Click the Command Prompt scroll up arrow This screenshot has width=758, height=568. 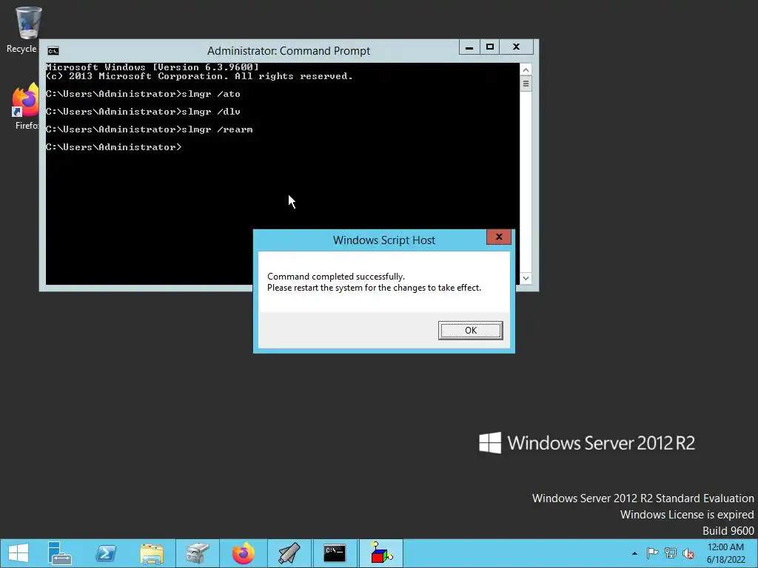point(526,70)
